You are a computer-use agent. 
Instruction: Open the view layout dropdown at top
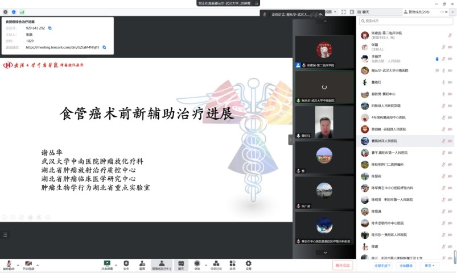[331, 12]
